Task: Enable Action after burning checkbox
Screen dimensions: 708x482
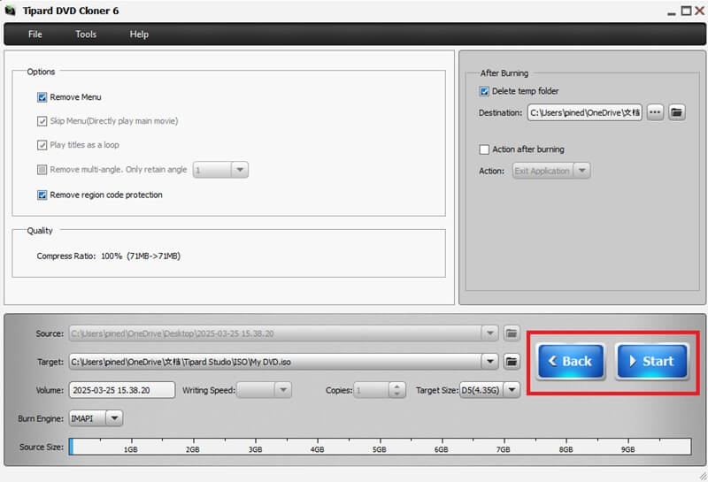Action: pos(484,149)
